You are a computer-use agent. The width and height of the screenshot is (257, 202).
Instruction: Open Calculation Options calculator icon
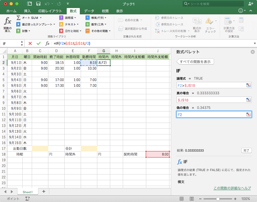click(x=228, y=21)
